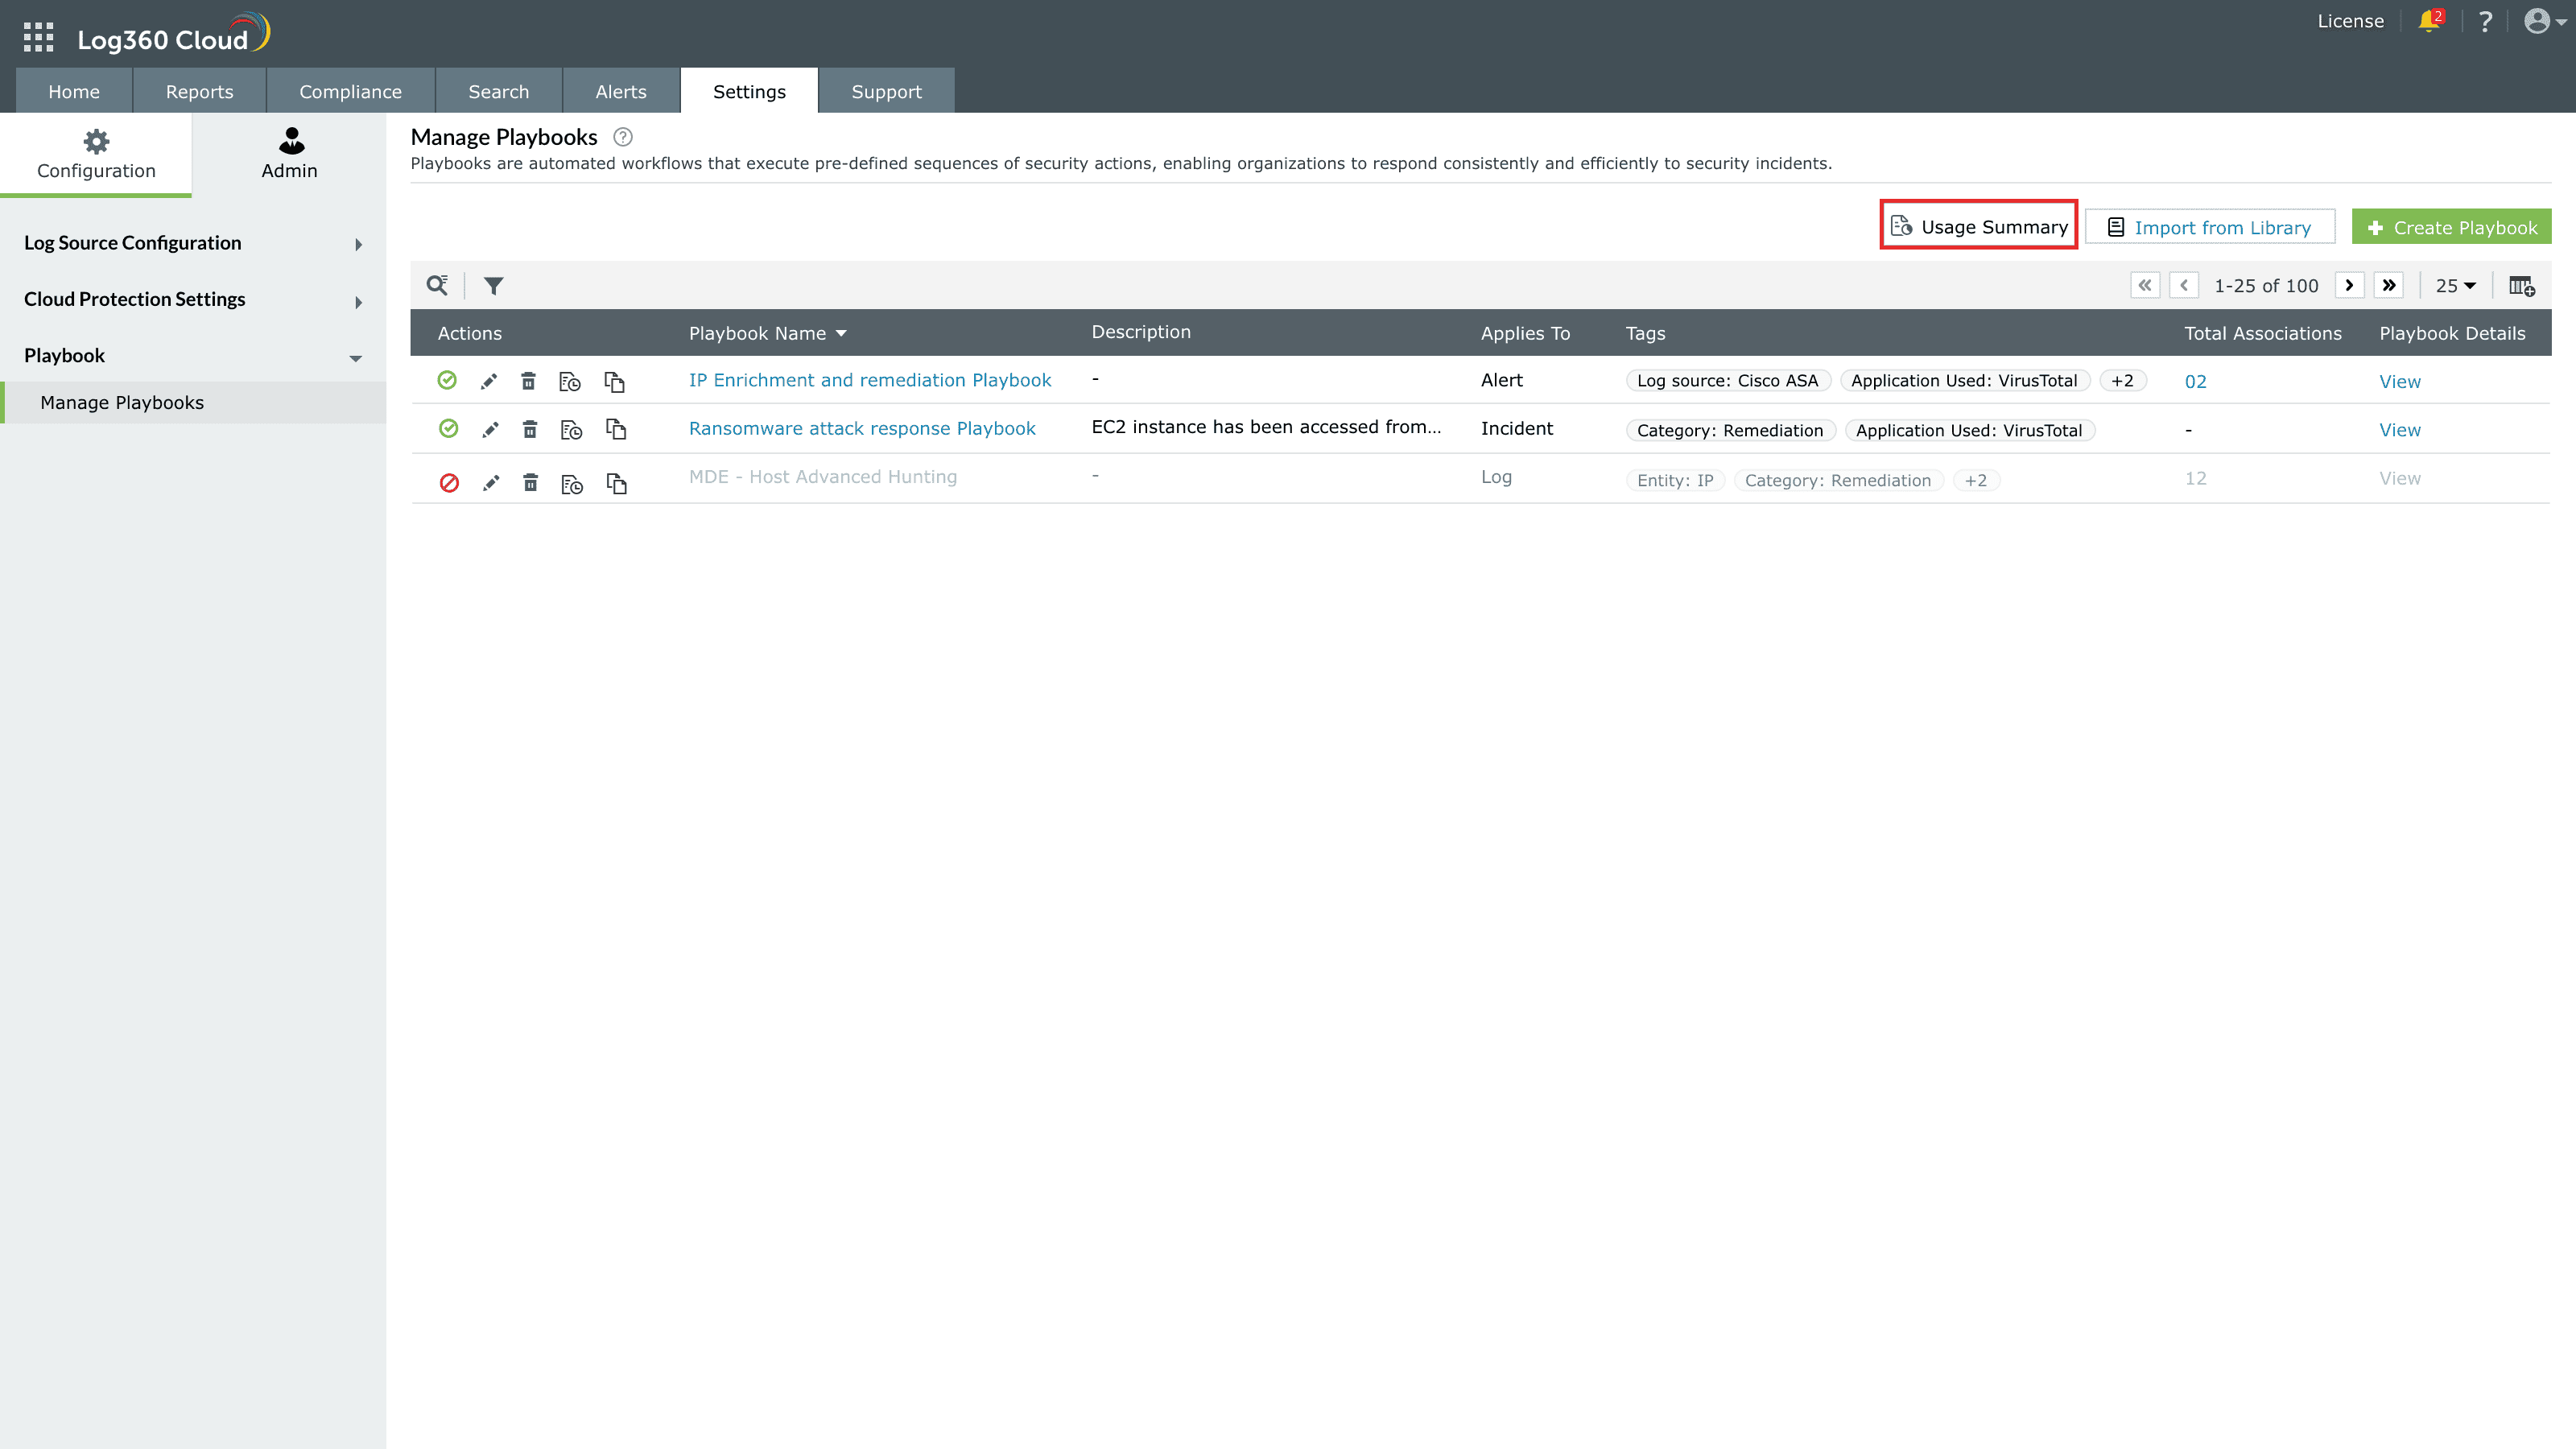Screen dimensions: 2576x1449
Task: Open the Alerts tab
Action: point(621,91)
